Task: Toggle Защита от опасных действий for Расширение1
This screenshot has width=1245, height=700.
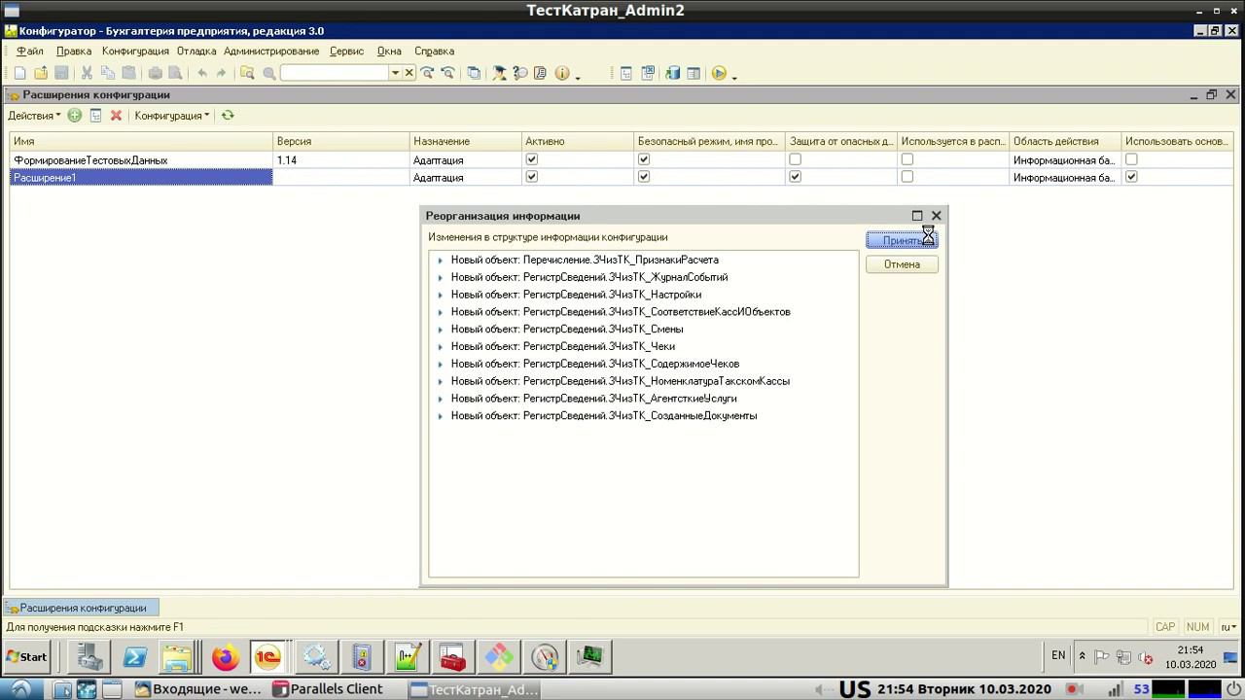Action: pos(795,177)
